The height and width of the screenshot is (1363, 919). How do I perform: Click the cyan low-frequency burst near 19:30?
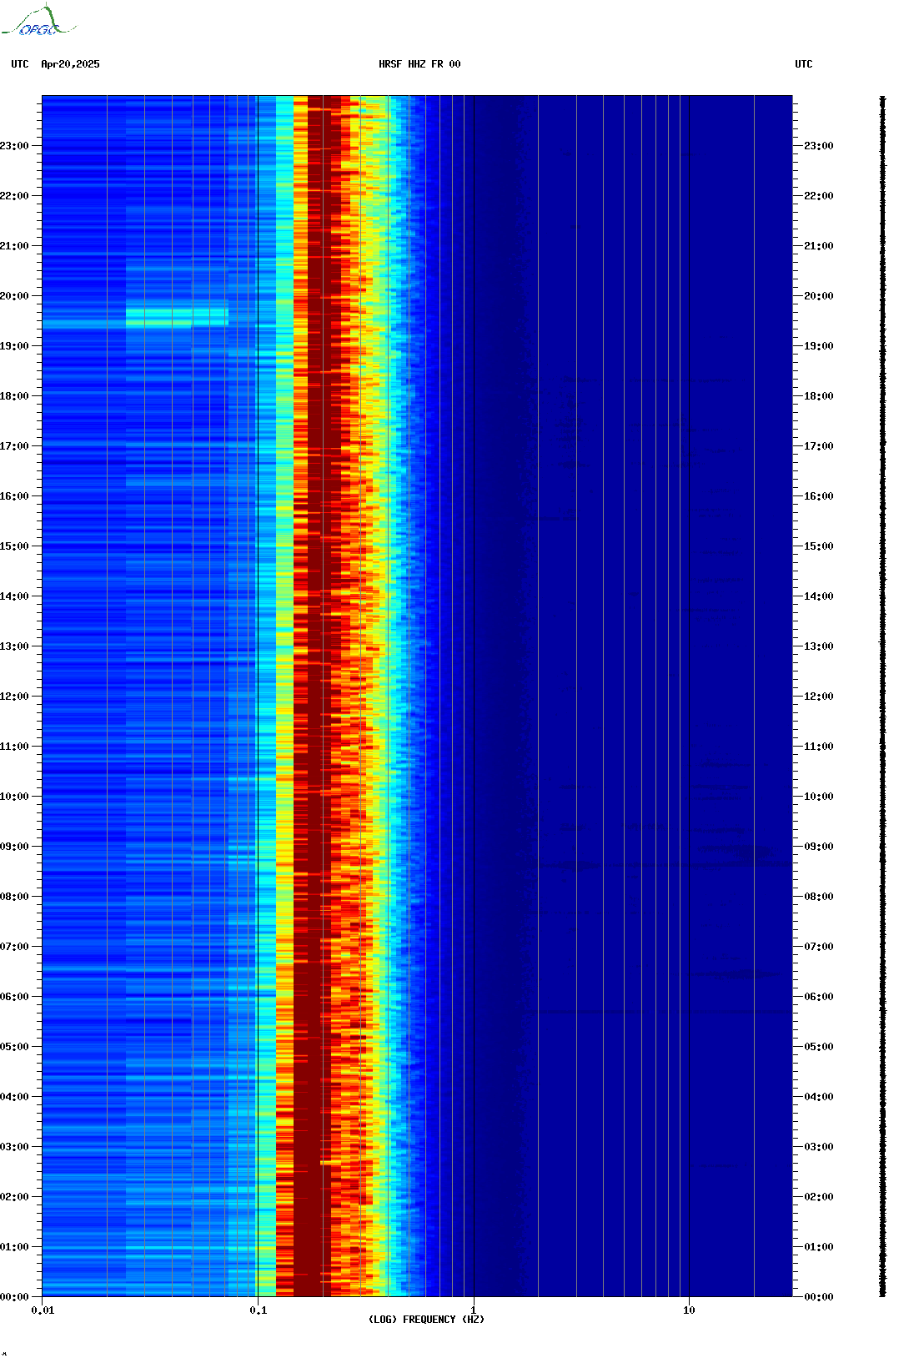point(177,317)
